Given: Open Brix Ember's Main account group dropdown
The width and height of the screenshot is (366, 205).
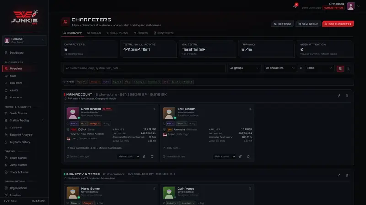Looking at the screenshot, I should click(224, 156).
